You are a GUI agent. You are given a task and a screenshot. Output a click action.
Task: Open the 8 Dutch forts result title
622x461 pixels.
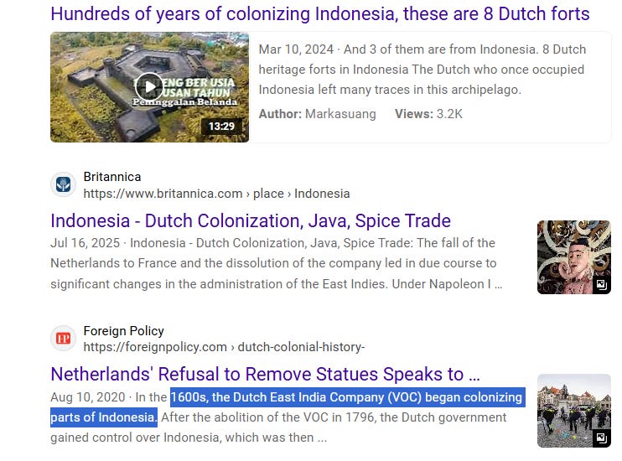coord(320,14)
